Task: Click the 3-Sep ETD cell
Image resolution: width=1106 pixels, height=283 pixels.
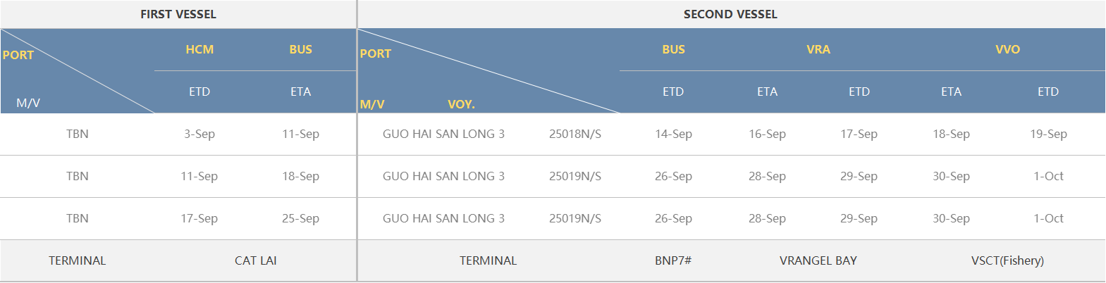Action: pyautogui.click(x=199, y=134)
